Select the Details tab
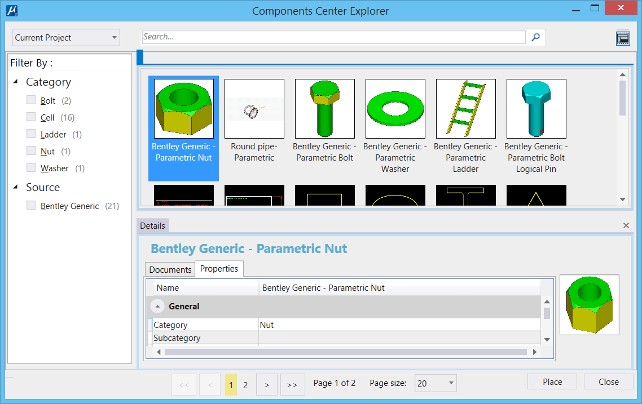Viewport: 642px width, 404px height. [x=152, y=225]
